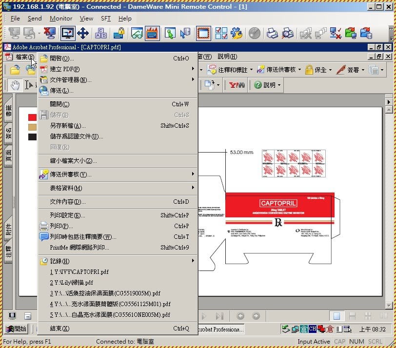This screenshot has width=396, height=348.
Task: Click the last page navigation button
Action: coord(219,316)
